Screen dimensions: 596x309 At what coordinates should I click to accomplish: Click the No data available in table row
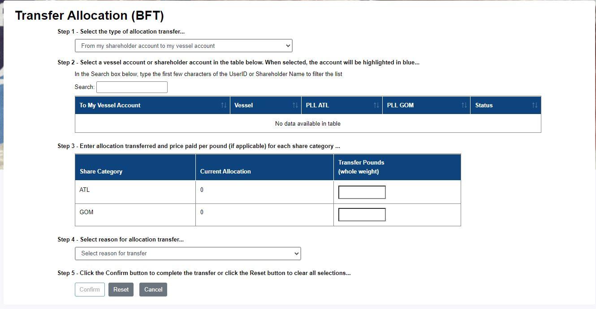[307, 124]
